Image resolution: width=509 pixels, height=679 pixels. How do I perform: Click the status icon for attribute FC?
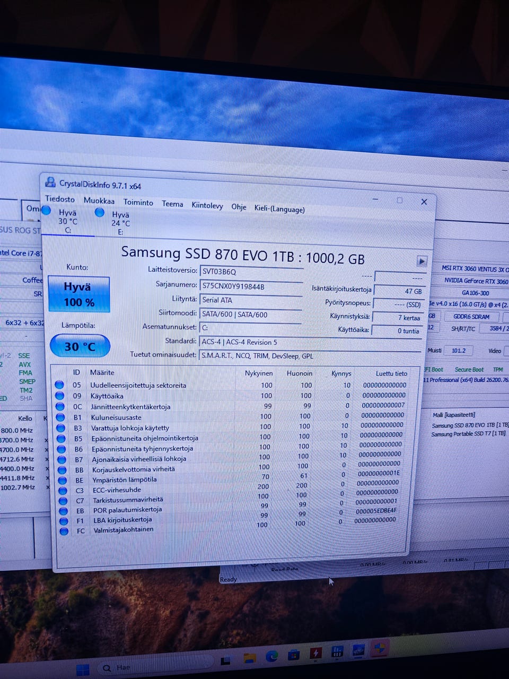pyautogui.click(x=64, y=531)
